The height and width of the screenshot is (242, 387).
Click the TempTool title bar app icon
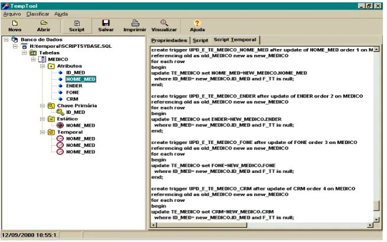pyautogui.click(x=5, y=6)
